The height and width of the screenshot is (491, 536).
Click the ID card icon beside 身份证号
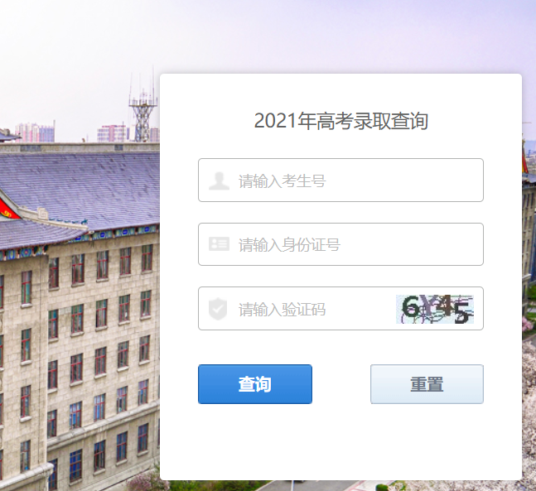219,244
